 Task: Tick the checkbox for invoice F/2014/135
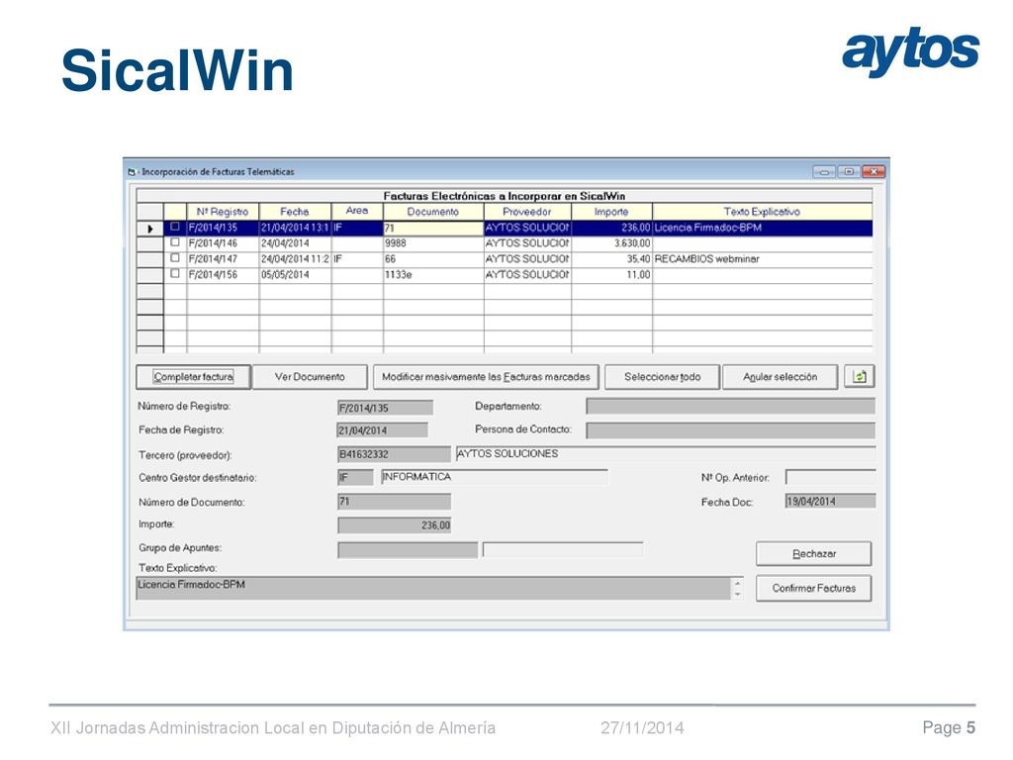(174, 227)
